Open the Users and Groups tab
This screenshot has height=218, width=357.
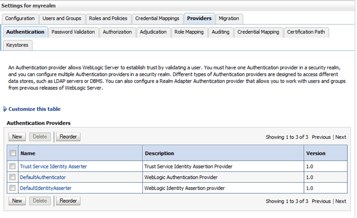point(62,18)
